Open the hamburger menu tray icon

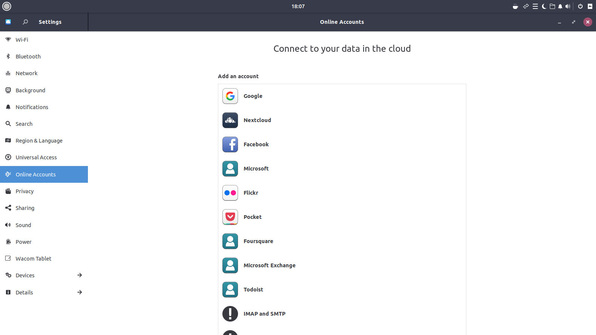(x=535, y=6)
